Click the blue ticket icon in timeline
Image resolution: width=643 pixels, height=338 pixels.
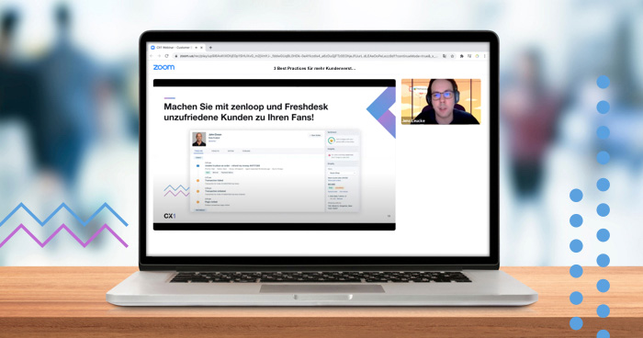pyautogui.click(x=197, y=165)
